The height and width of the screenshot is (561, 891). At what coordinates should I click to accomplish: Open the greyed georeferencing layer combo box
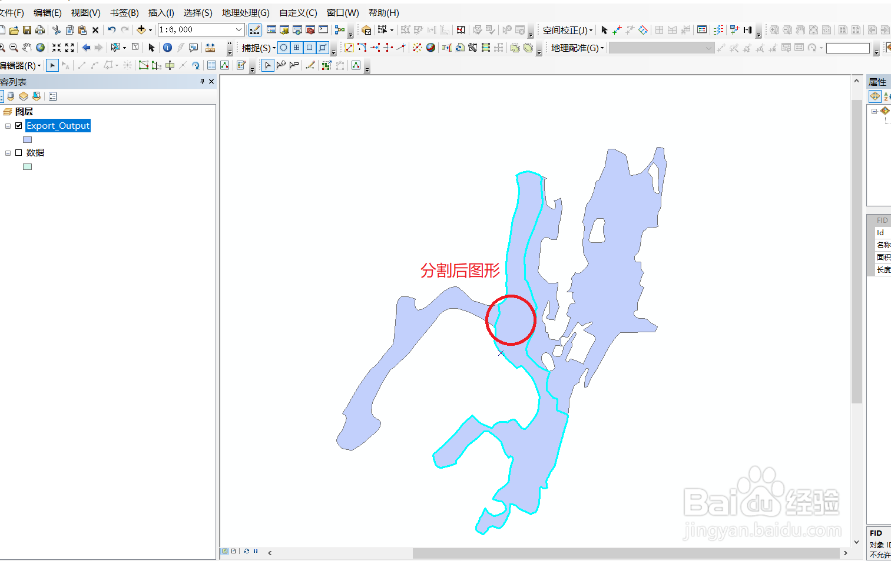[x=661, y=48]
